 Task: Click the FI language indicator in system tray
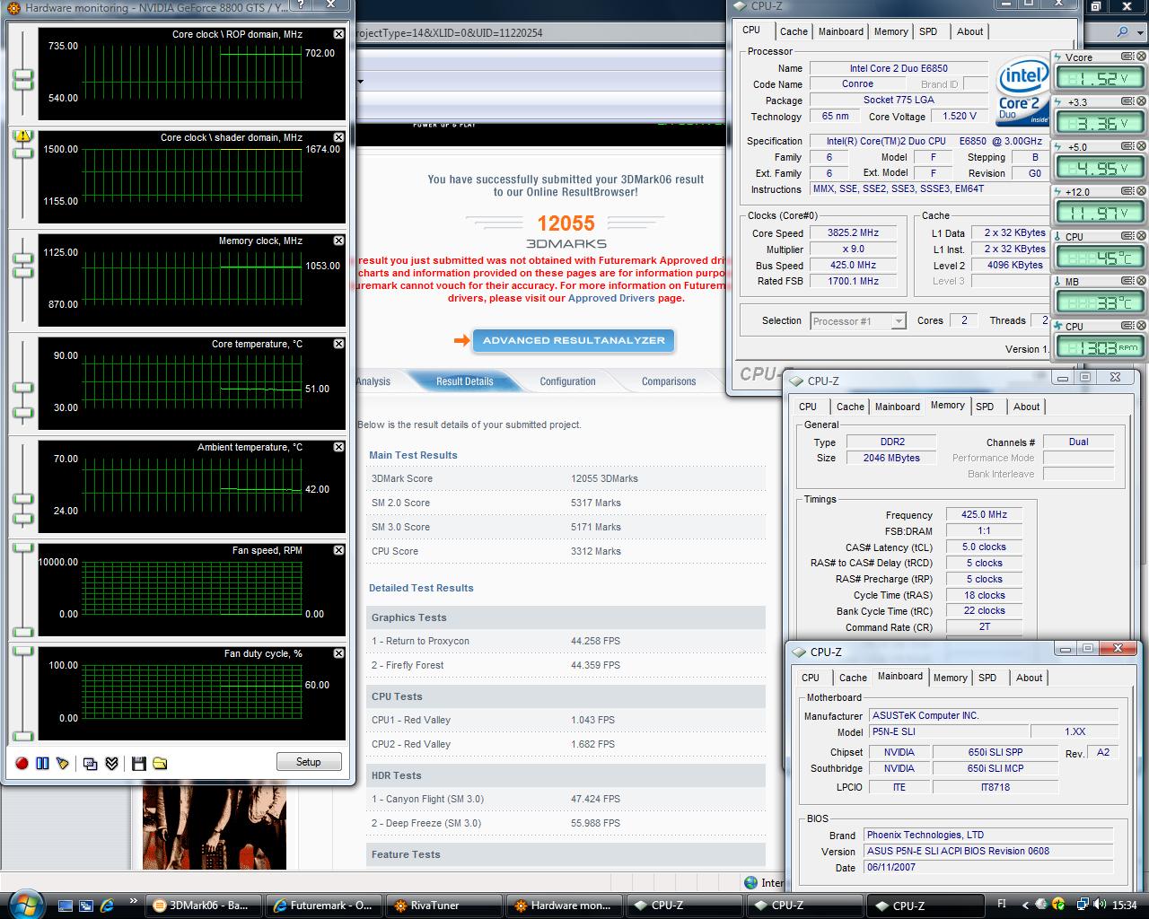(x=1002, y=904)
